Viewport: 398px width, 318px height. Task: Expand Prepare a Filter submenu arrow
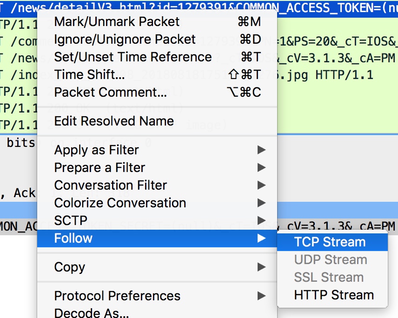pyautogui.click(x=261, y=167)
